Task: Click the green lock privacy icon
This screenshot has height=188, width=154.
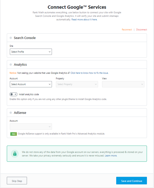Action: point(15,154)
